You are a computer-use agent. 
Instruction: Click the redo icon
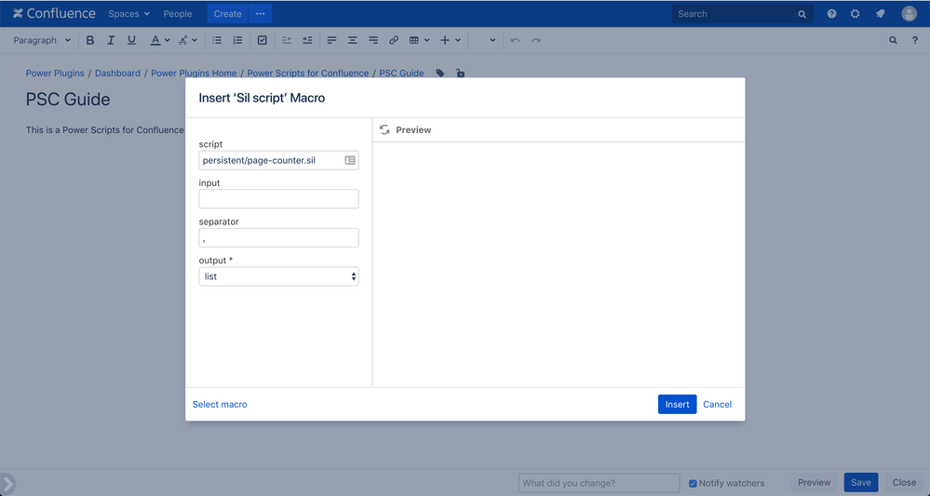536,40
